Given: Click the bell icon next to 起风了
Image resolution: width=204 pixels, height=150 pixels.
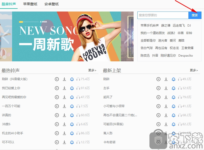Looking at the screenshot, I should click(173, 97).
